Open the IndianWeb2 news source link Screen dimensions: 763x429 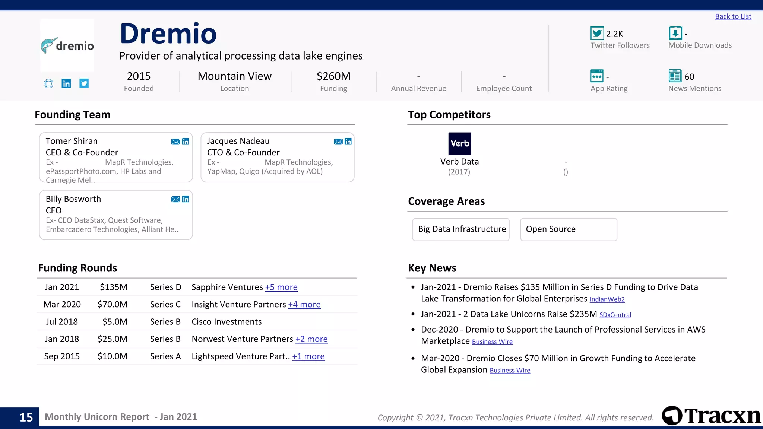[607, 299]
